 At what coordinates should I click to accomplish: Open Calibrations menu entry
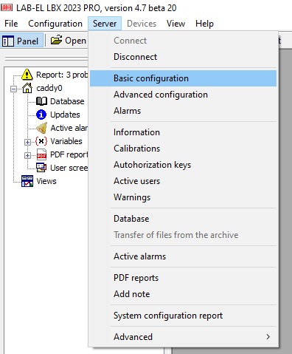[x=183, y=149]
